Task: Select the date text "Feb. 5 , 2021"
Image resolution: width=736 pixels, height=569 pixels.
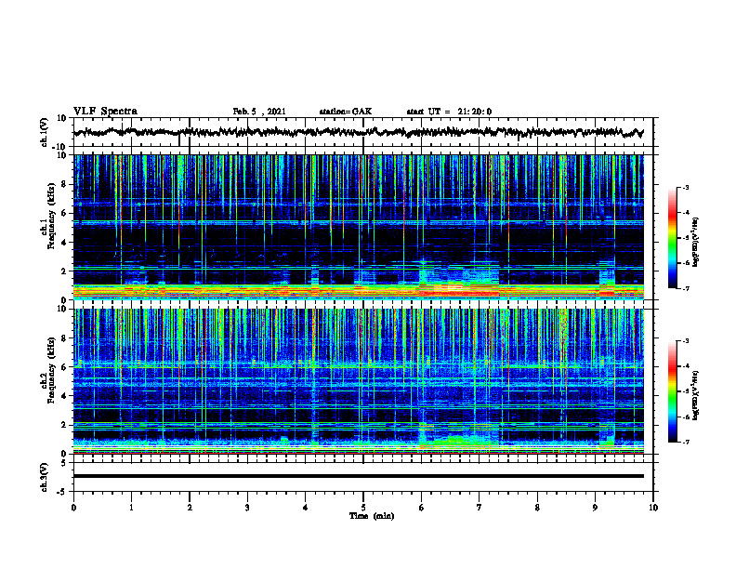Action: pos(259,112)
